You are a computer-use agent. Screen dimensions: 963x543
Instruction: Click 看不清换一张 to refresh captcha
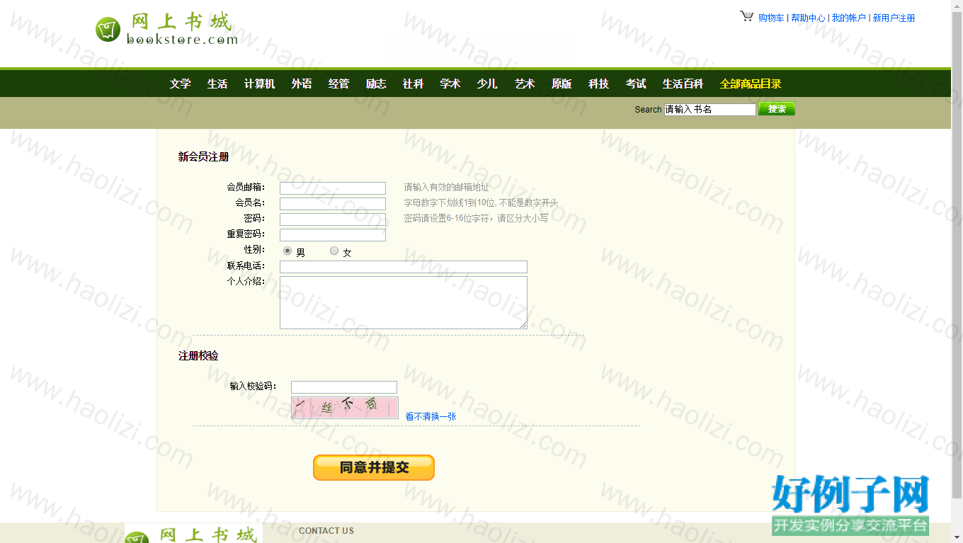[431, 416]
